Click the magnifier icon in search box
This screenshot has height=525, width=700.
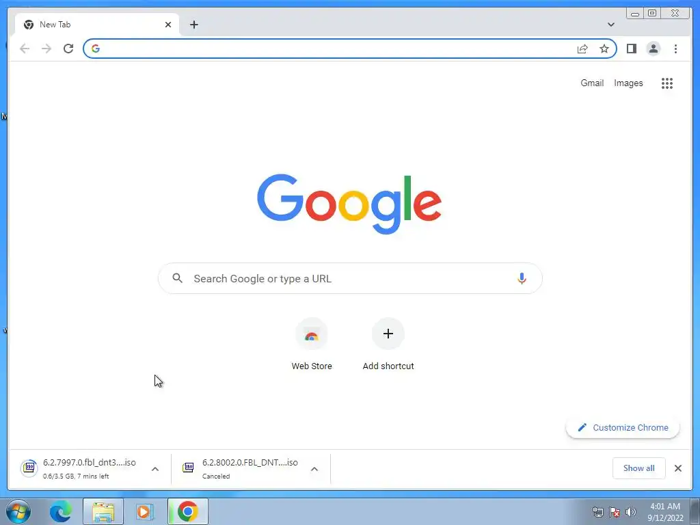[x=177, y=278]
